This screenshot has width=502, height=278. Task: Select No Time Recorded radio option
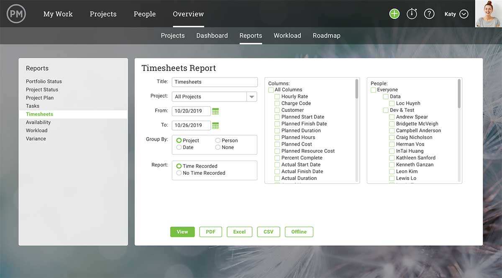179,173
